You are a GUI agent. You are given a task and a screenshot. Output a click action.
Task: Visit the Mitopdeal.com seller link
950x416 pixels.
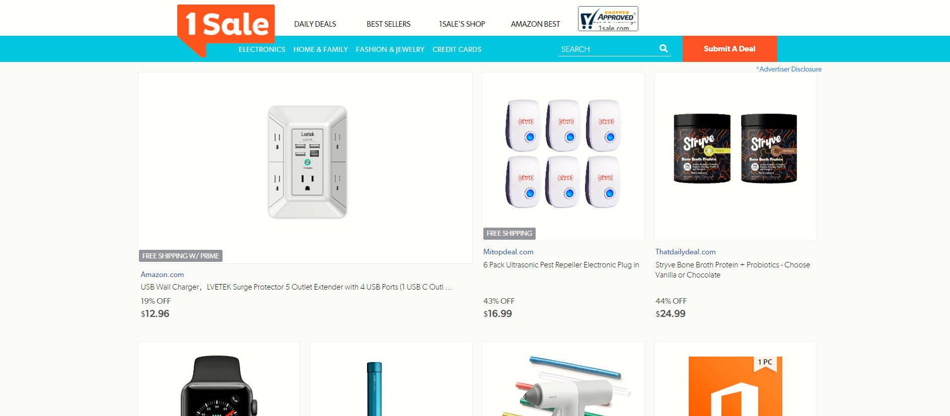(508, 252)
